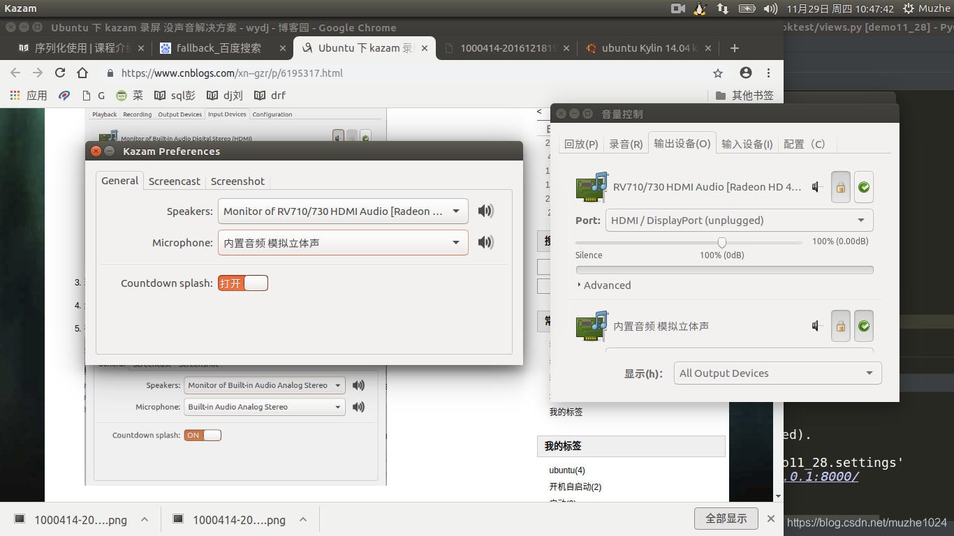Click the Tux penguin icon in top panel

pos(700,8)
